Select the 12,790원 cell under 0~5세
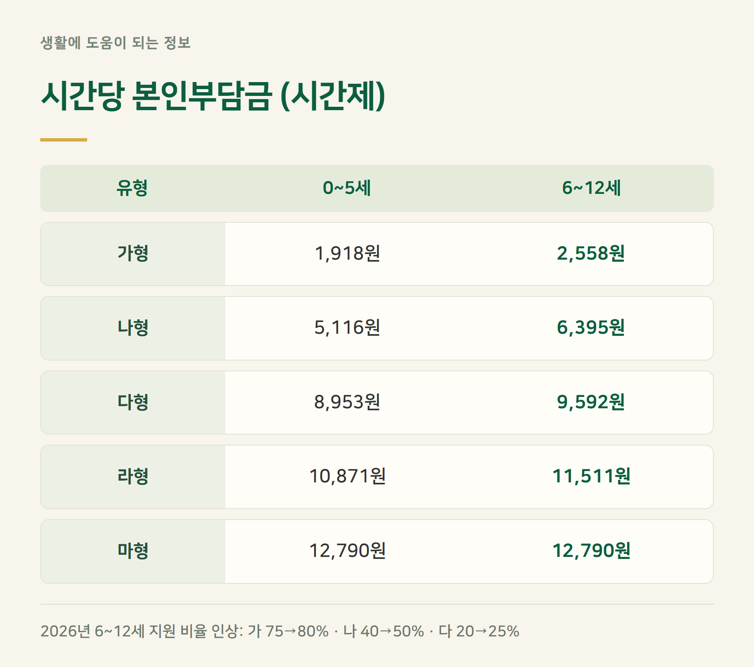The image size is (754, 667). pos(347,551)
